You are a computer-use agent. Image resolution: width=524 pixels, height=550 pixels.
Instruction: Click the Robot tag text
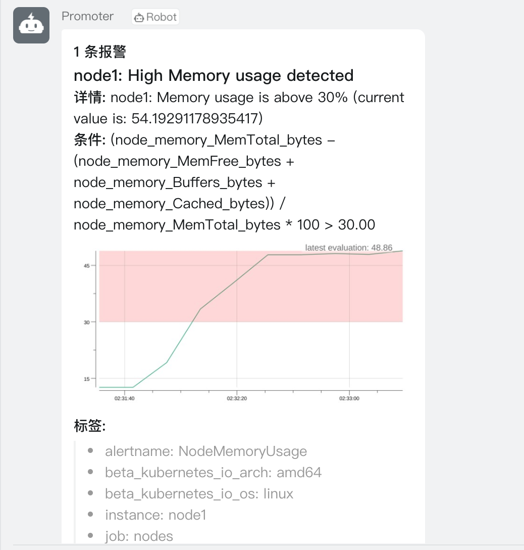click(x=161, y=17)
